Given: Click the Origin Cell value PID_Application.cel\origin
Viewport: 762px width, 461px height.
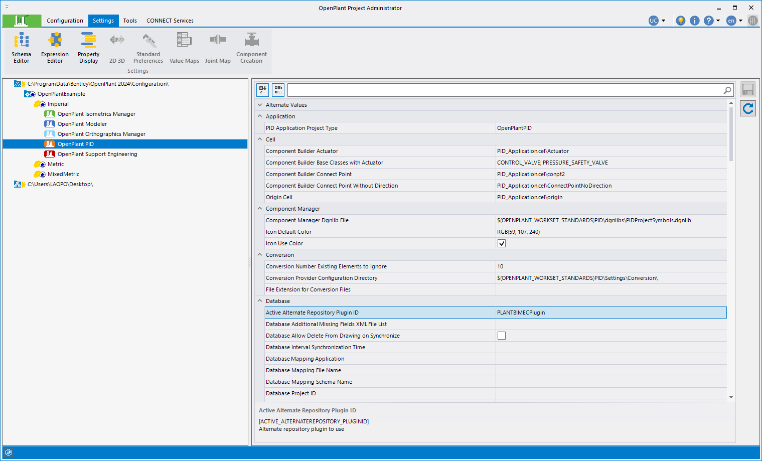Looking at the screenshot, I should (611, 197).
